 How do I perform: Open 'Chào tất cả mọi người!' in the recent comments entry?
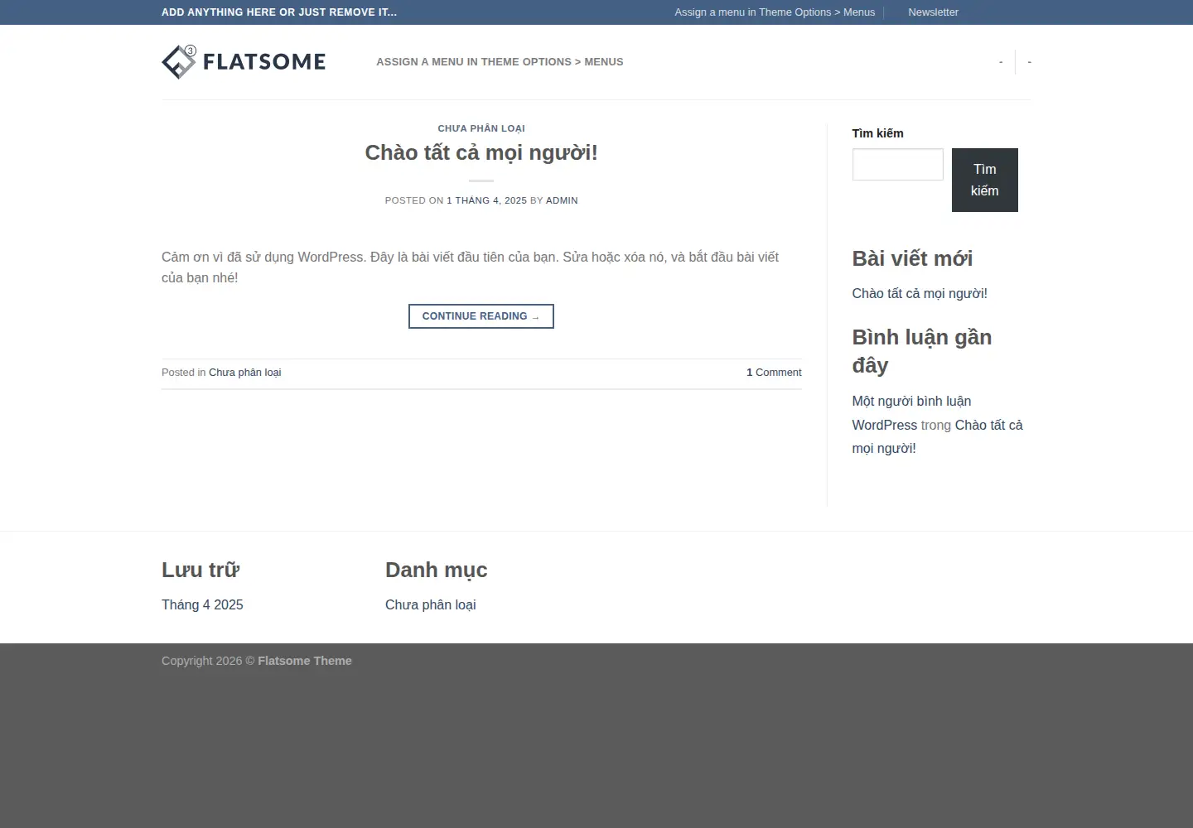click(x=938, y=436)
